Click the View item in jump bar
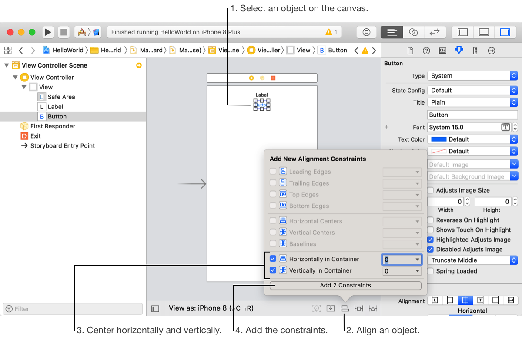Image resolution: width=522 pixels, height=338 pixels. click(x=298, y=50)
